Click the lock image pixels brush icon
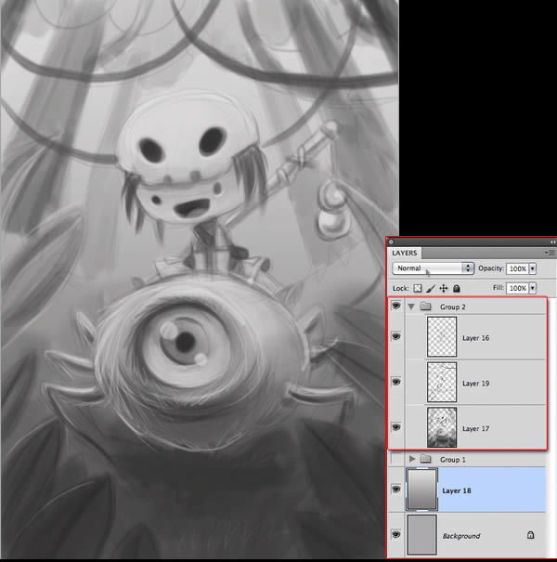The height and width of the screenshot is (562, 557). tap(431, 289)
